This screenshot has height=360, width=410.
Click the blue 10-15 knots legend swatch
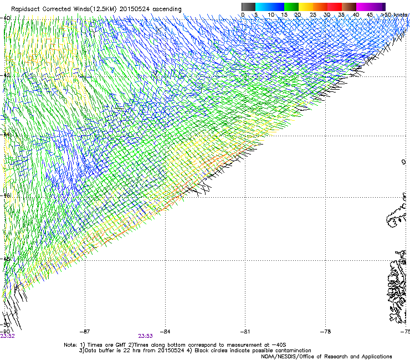(277, 7)
